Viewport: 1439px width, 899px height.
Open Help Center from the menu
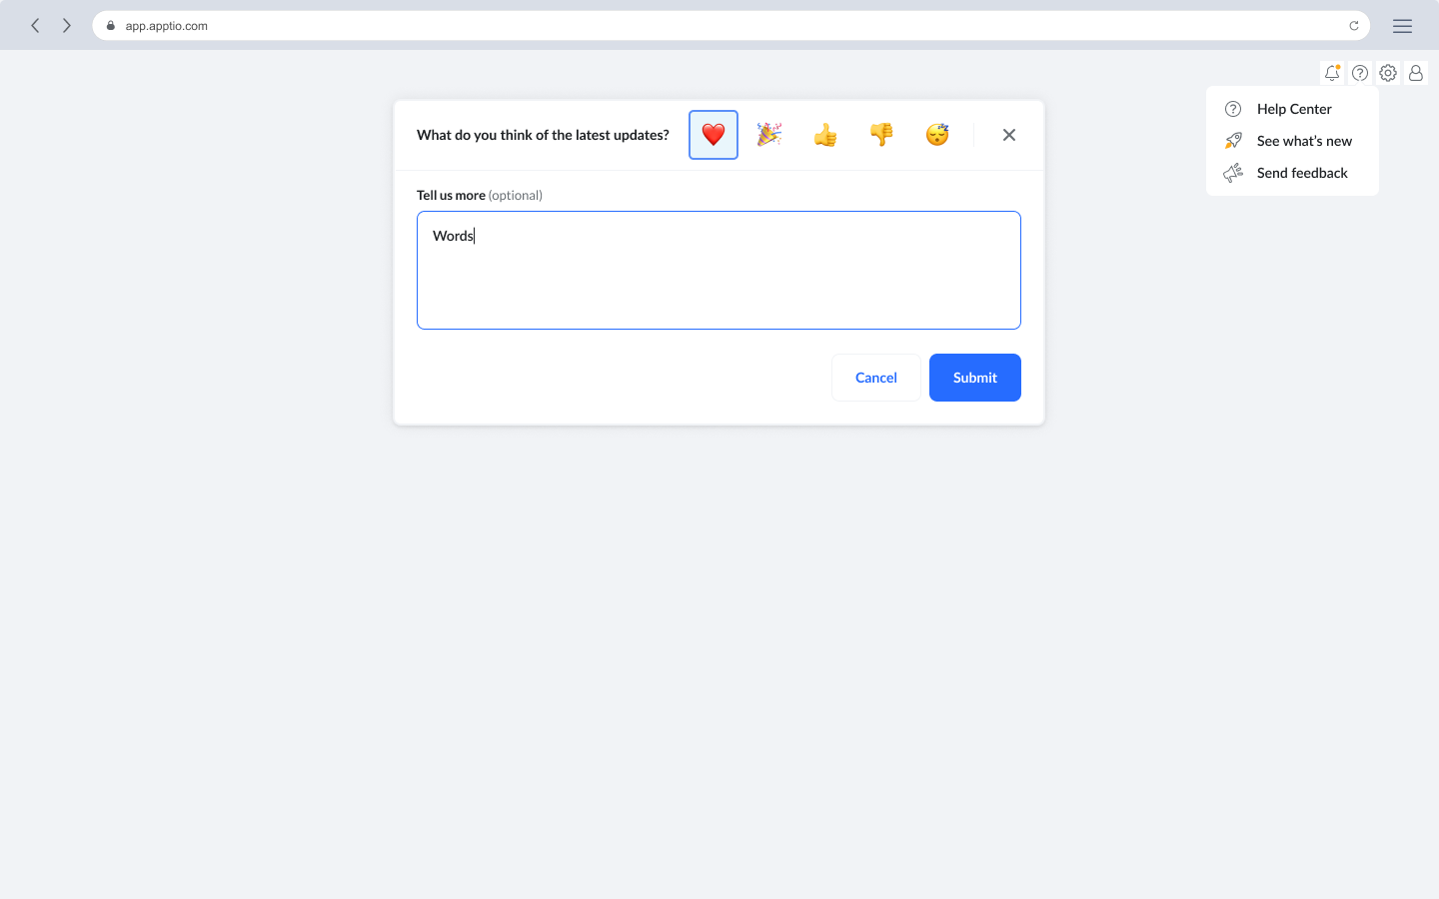tap(1293, 109)
